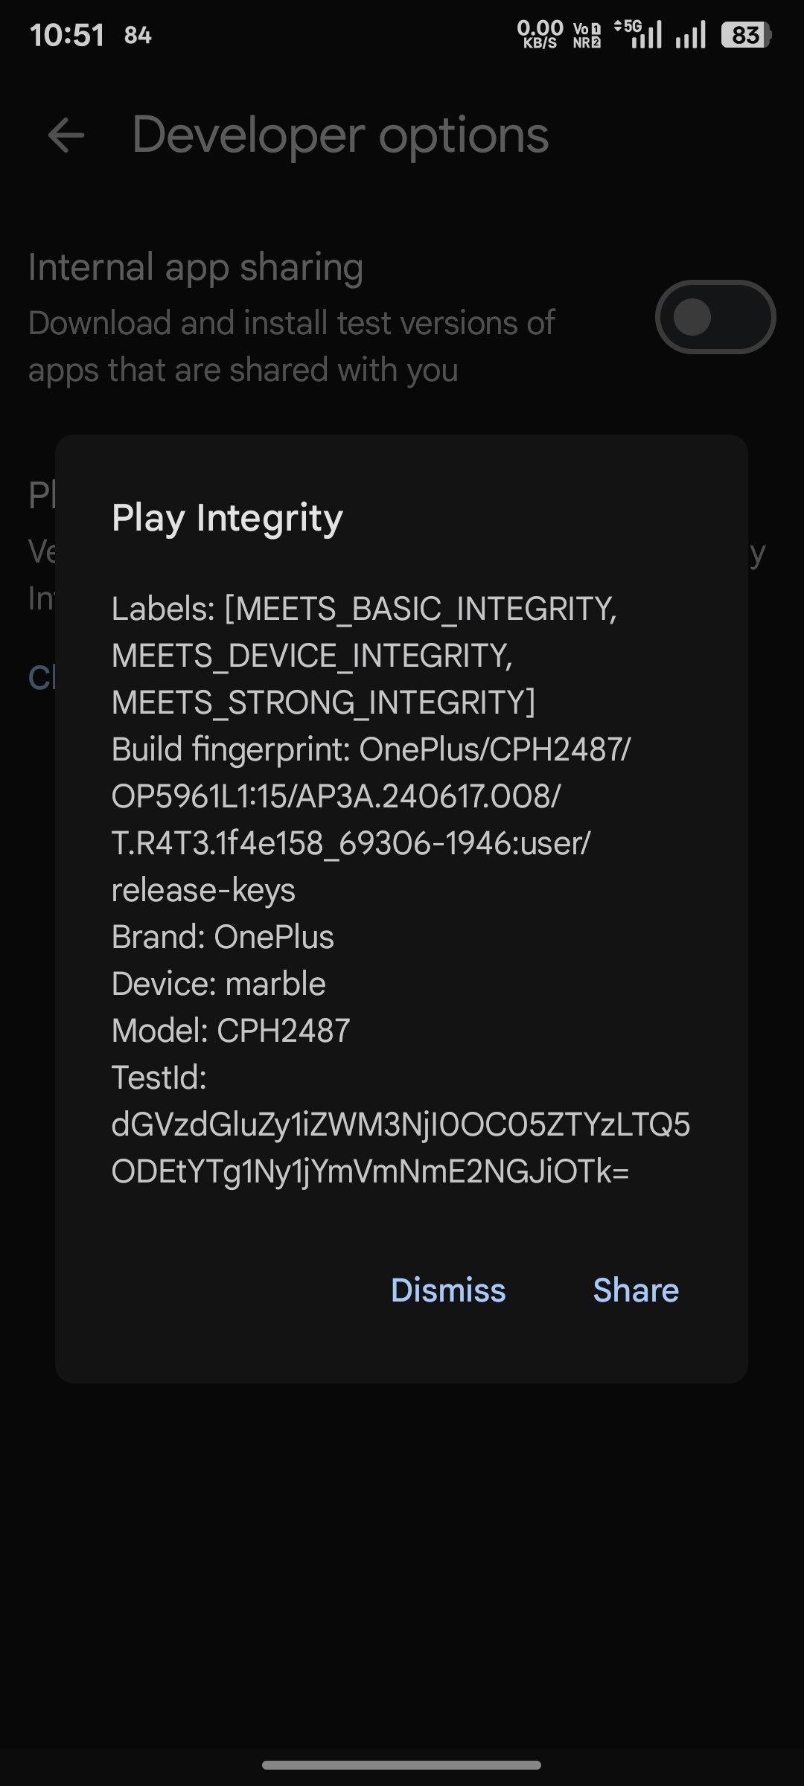Tap the 10:51 clock in status bar
Viewport: 804px width, 1786px height.
pyautogui.click(x=67, y=35)
